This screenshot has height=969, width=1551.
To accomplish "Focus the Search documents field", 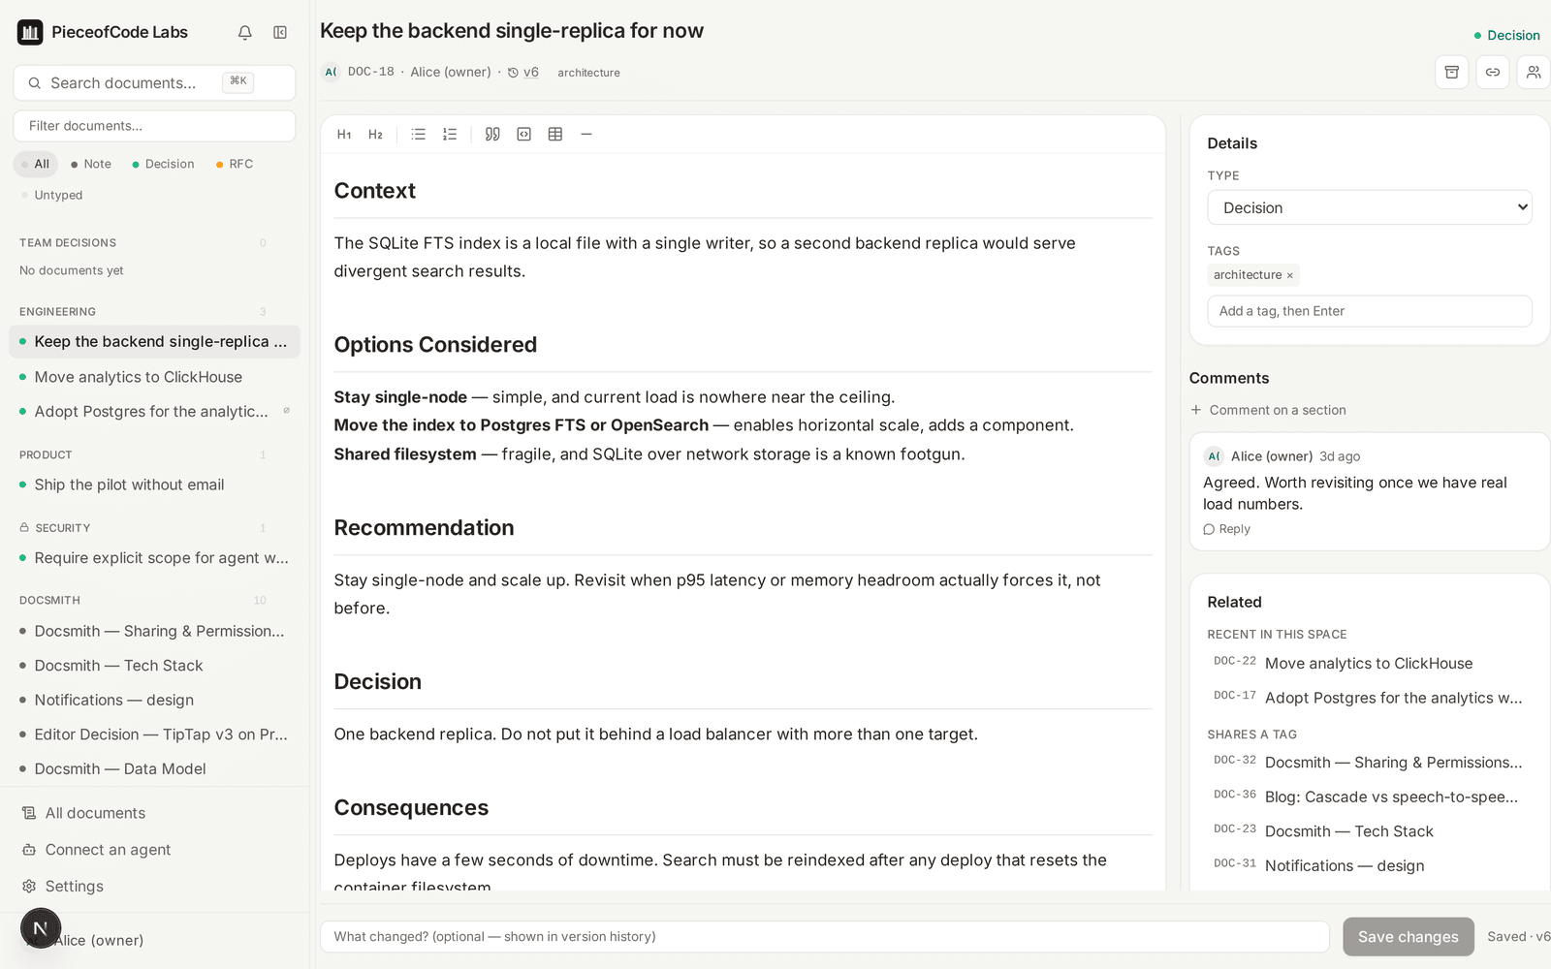I will pyautogui.click(x=154, y=83).
